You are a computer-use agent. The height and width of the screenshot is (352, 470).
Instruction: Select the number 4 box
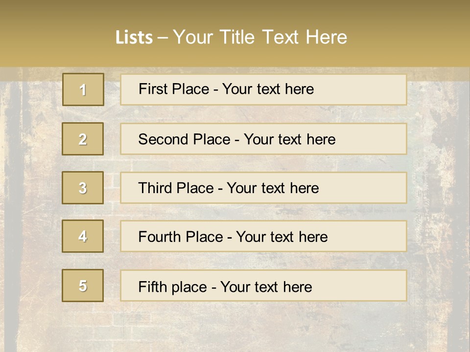pos(83,236)
